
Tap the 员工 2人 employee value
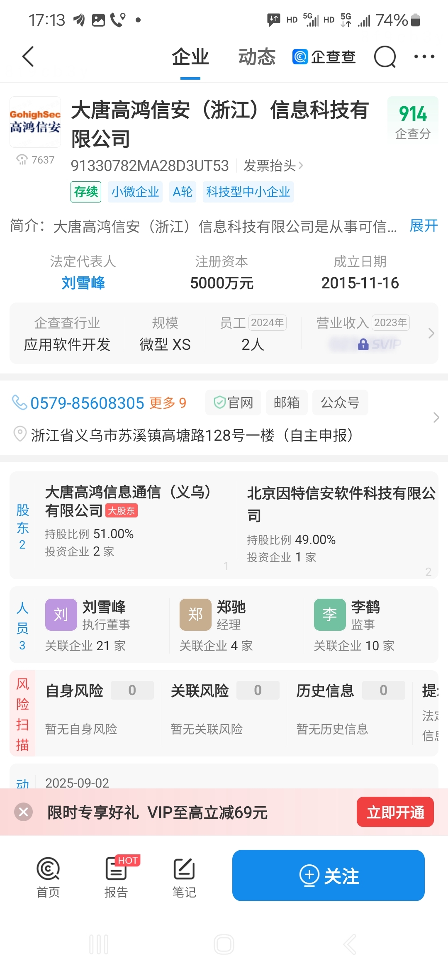click(x=253, y=344)
